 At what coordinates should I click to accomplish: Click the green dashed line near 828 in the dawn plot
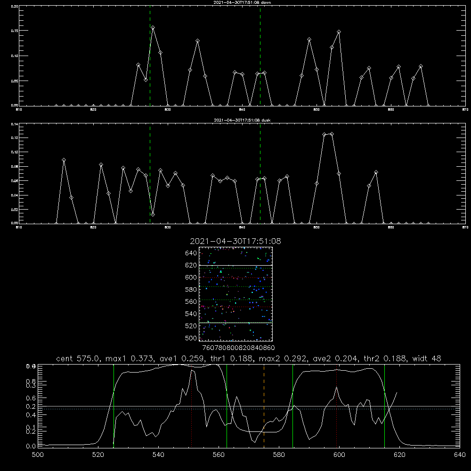tap(150, 56)
